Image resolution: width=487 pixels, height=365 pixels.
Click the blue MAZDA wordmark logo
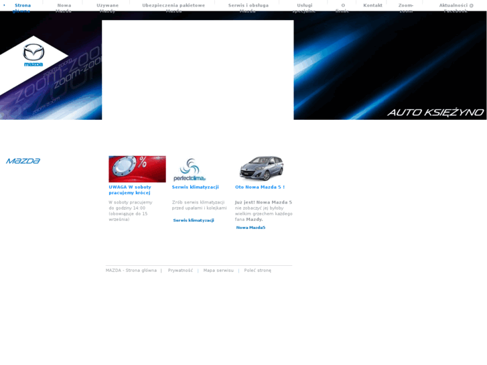tap(23, 161)
